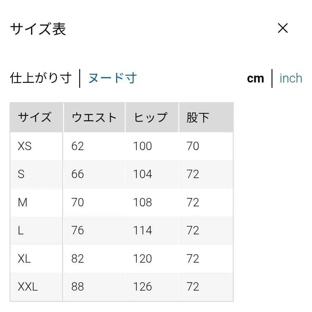
Task: Select the L size row label
Action: (x=20, y=231)
